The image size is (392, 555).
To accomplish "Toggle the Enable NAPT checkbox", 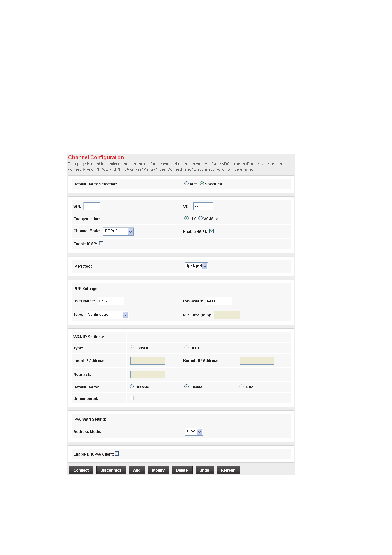I will (212, 231).
